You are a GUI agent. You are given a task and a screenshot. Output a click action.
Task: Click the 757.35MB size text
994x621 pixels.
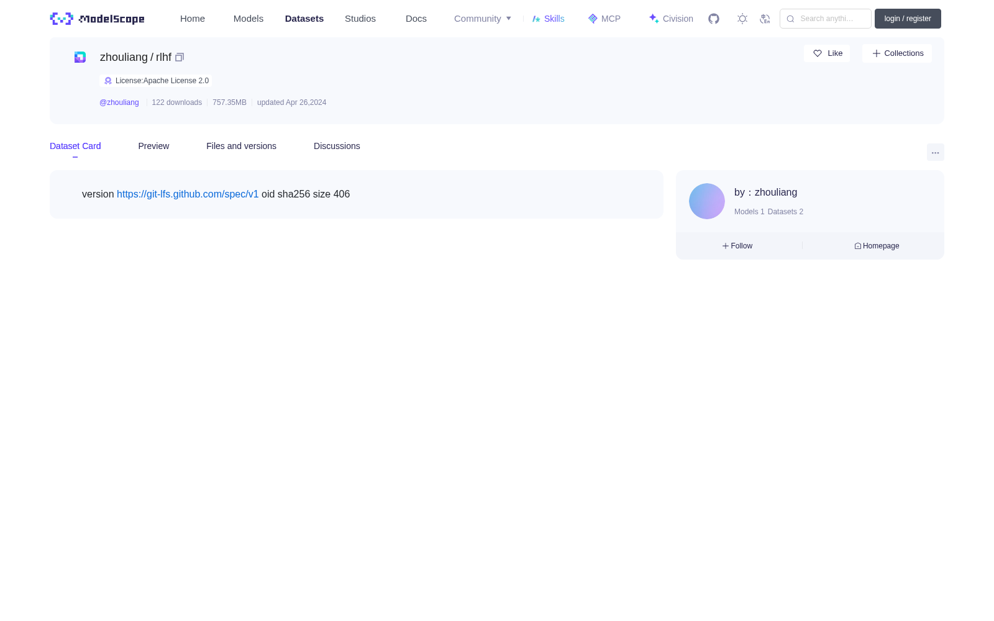pyautogui.click(x=229, y=102)
